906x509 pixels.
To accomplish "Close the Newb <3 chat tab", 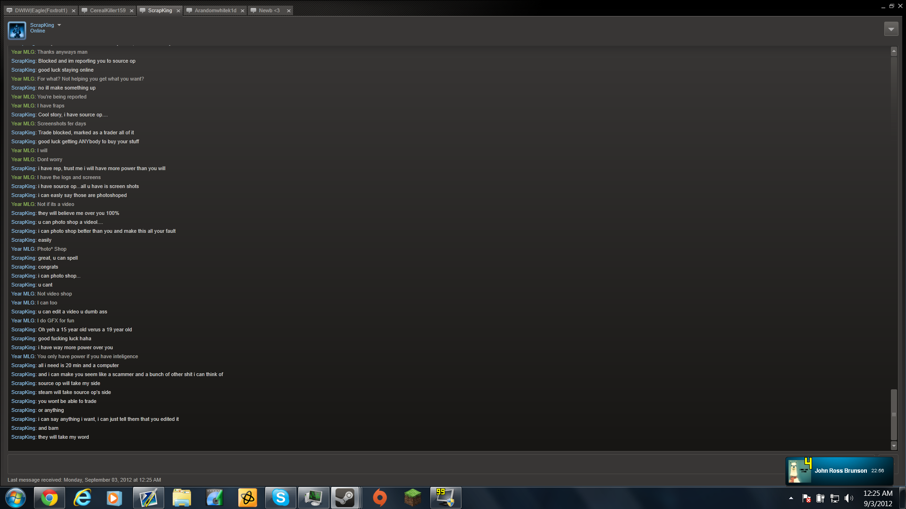I will [289, 11].
